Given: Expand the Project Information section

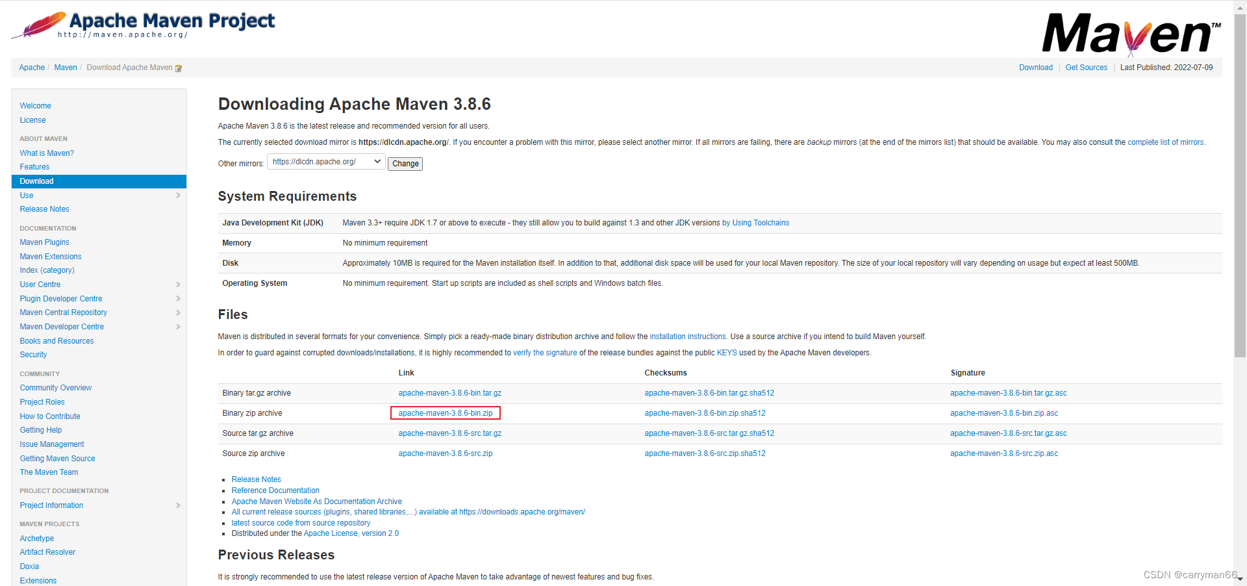Looking at the screenshot, I should coord(178,505).
